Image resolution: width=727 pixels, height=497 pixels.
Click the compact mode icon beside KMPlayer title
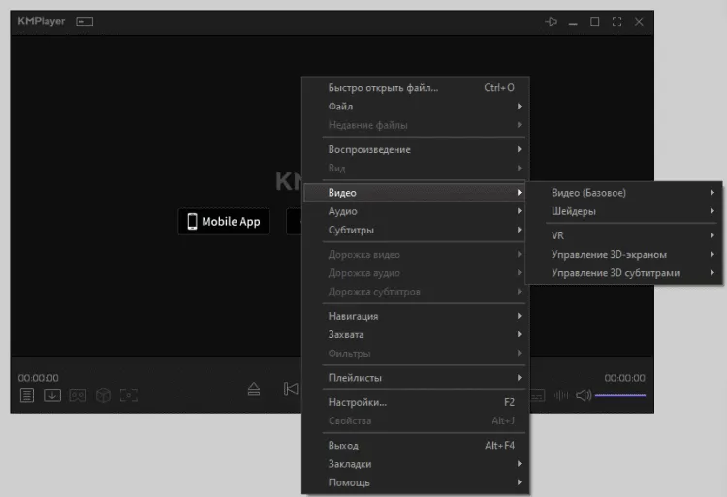pyautogui.click(x=84, y=21)
